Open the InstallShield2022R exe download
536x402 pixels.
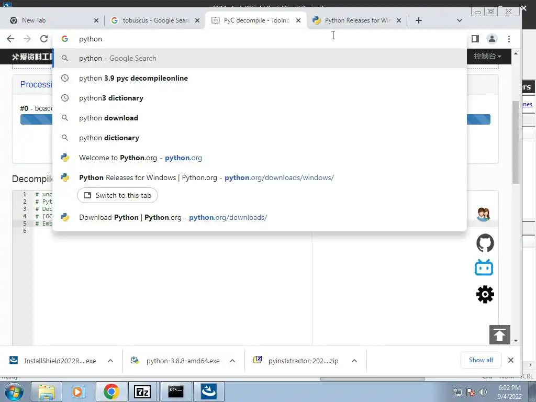[x=53, y=361]
